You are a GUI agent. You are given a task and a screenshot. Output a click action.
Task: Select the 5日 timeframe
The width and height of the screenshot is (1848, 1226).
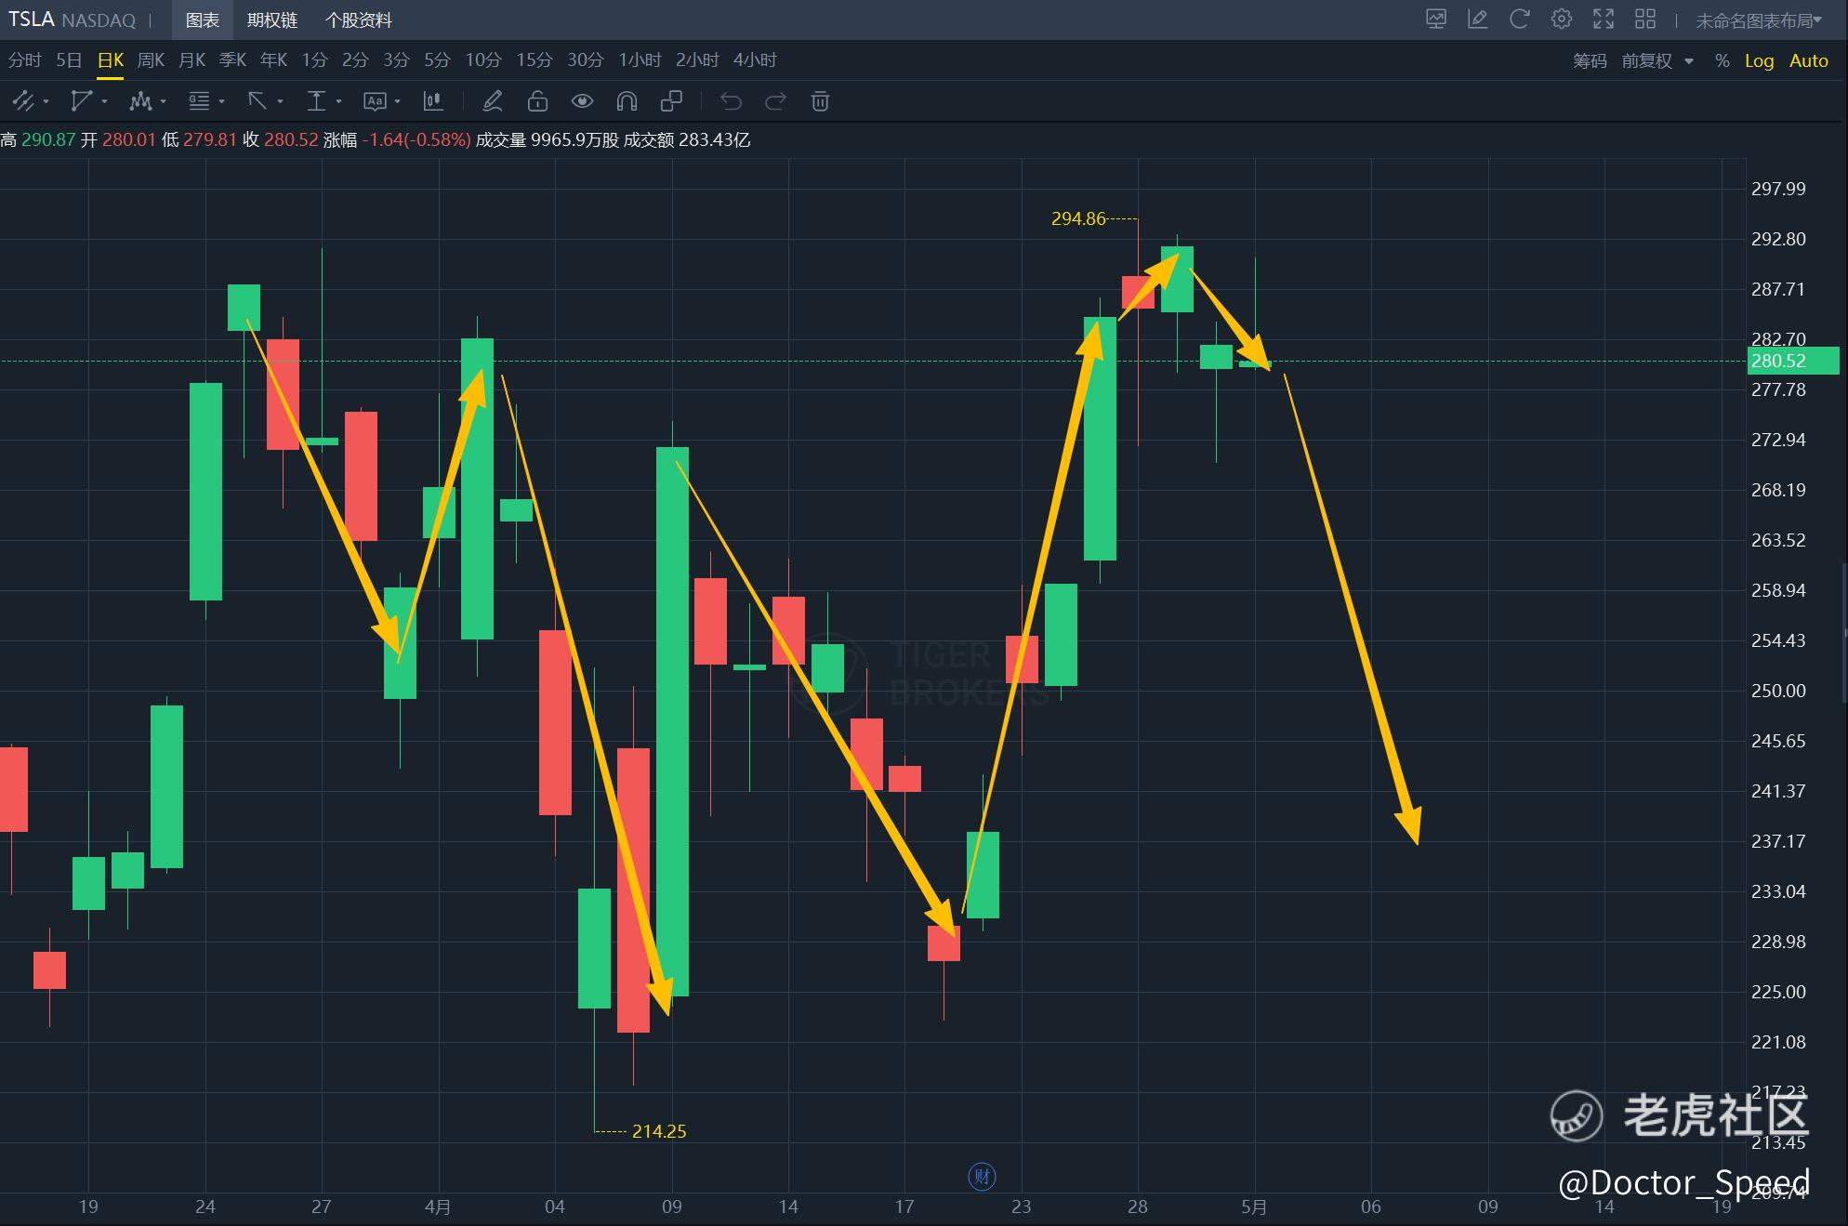[69, 60]
